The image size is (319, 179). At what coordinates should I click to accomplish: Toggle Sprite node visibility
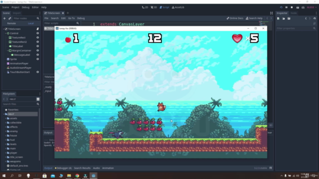[38, 59]
